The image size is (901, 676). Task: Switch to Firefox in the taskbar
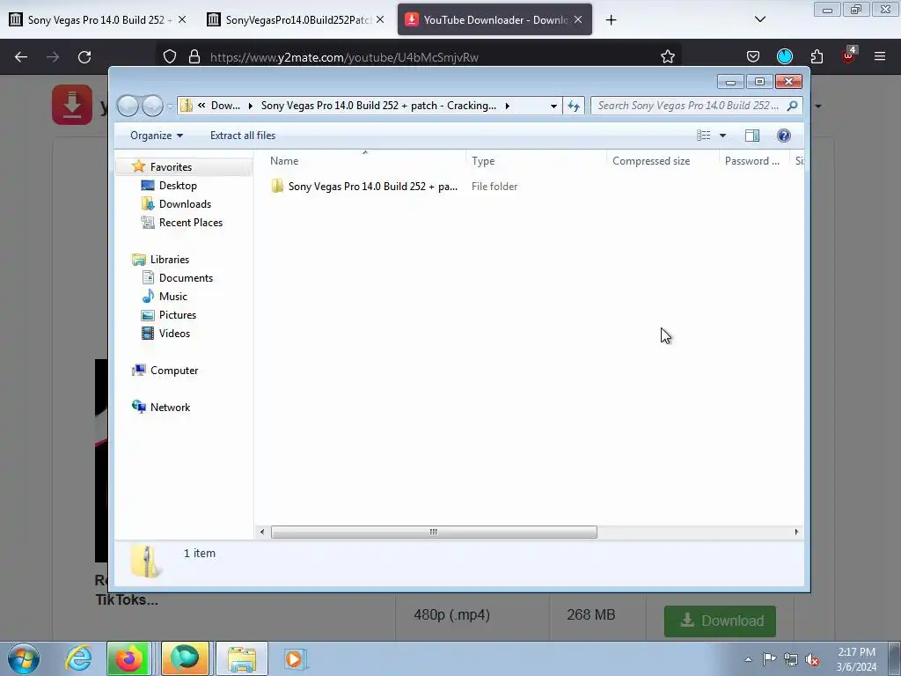tap(129, 658)
